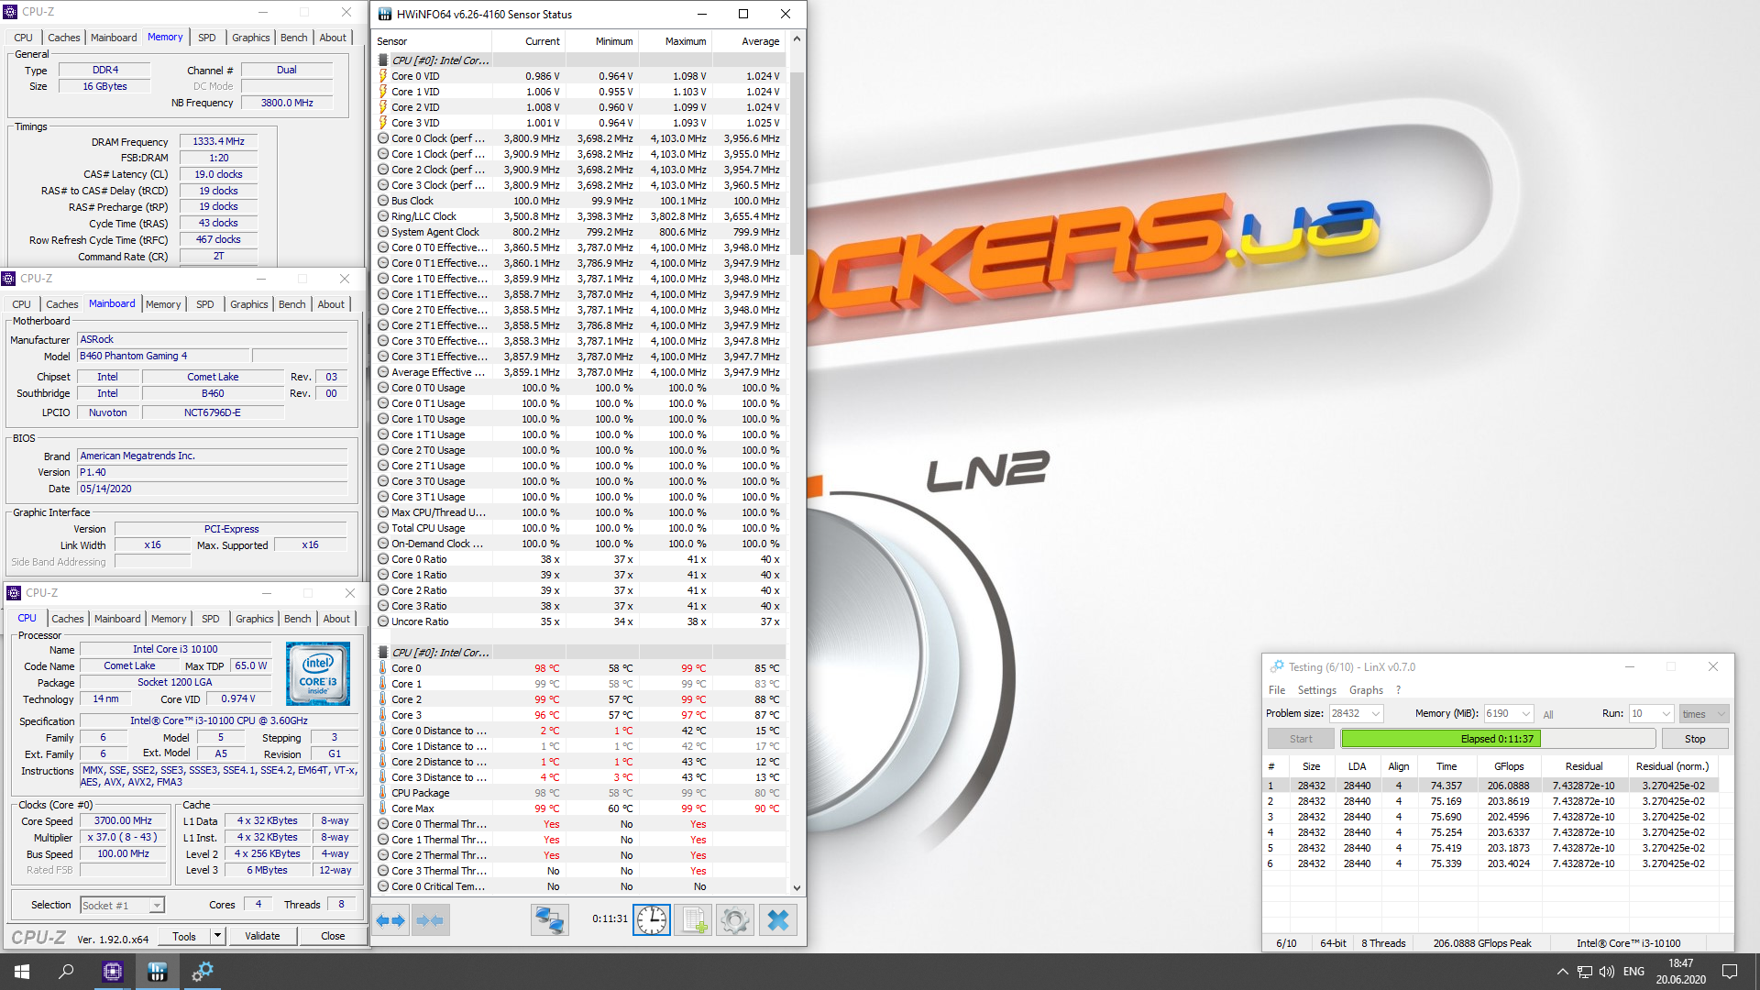The image size is (1760, 990).
Task: Click the HWiNFO expand columns arrows icon
Action: 391,920
